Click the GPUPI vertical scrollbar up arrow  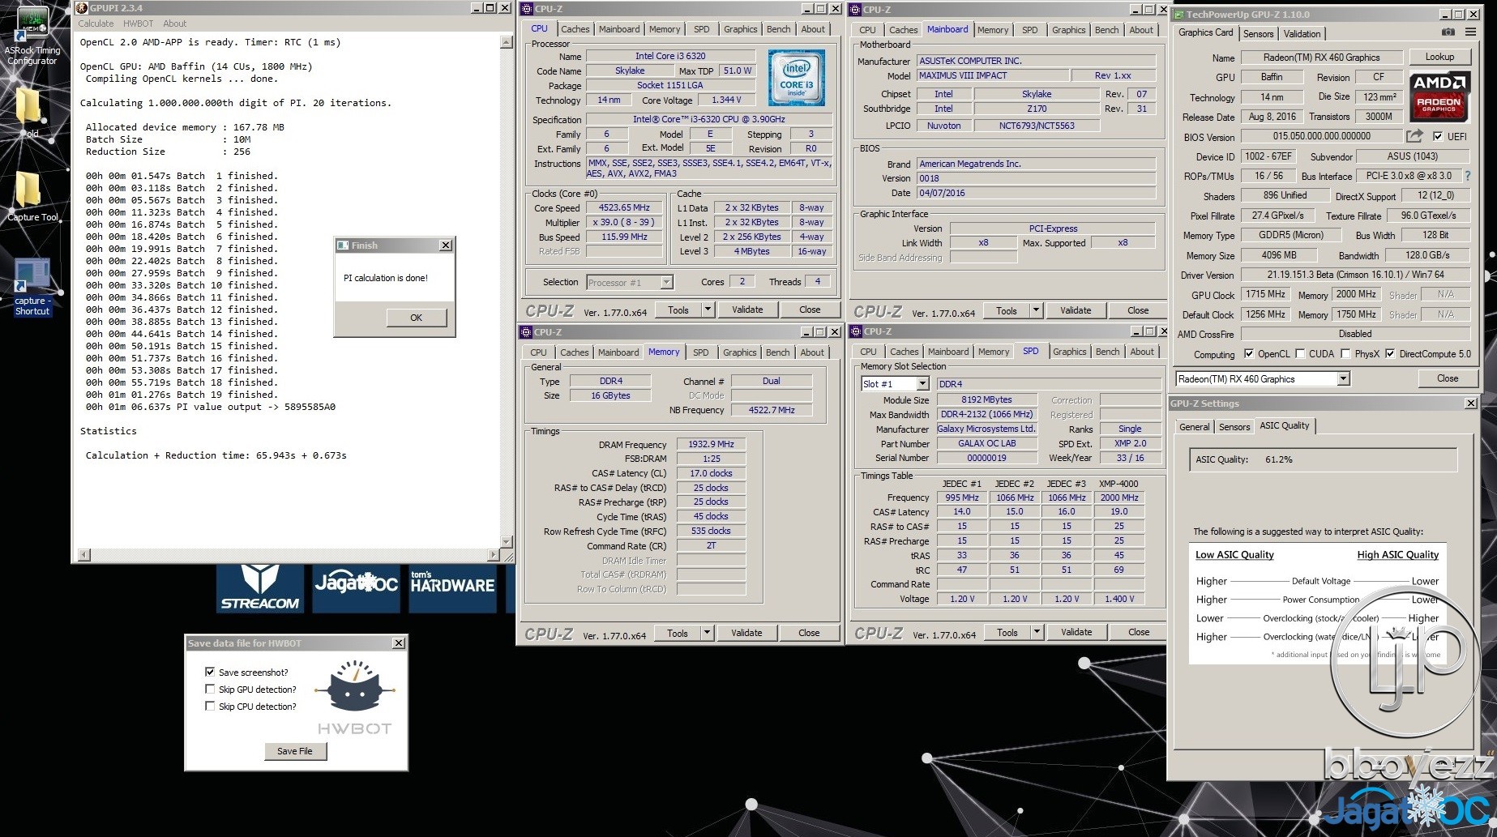507,42
